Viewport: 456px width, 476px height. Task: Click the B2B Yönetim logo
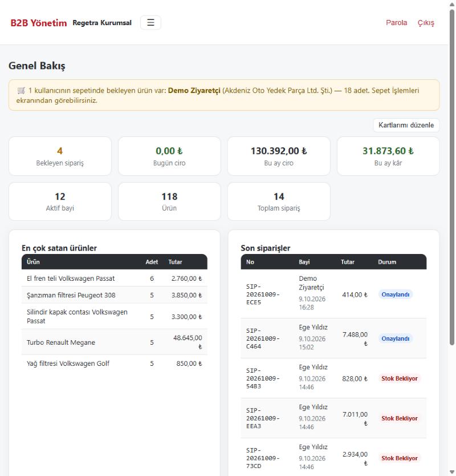tap(39, 23)
